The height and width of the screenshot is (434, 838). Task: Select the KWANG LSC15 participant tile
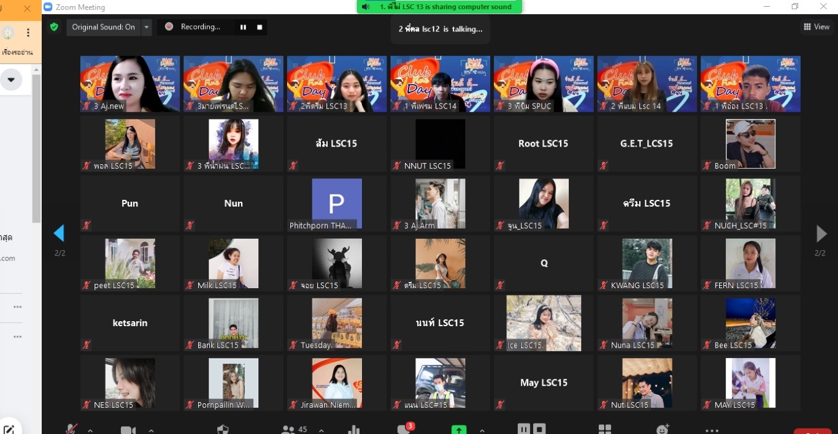point(647,263)
